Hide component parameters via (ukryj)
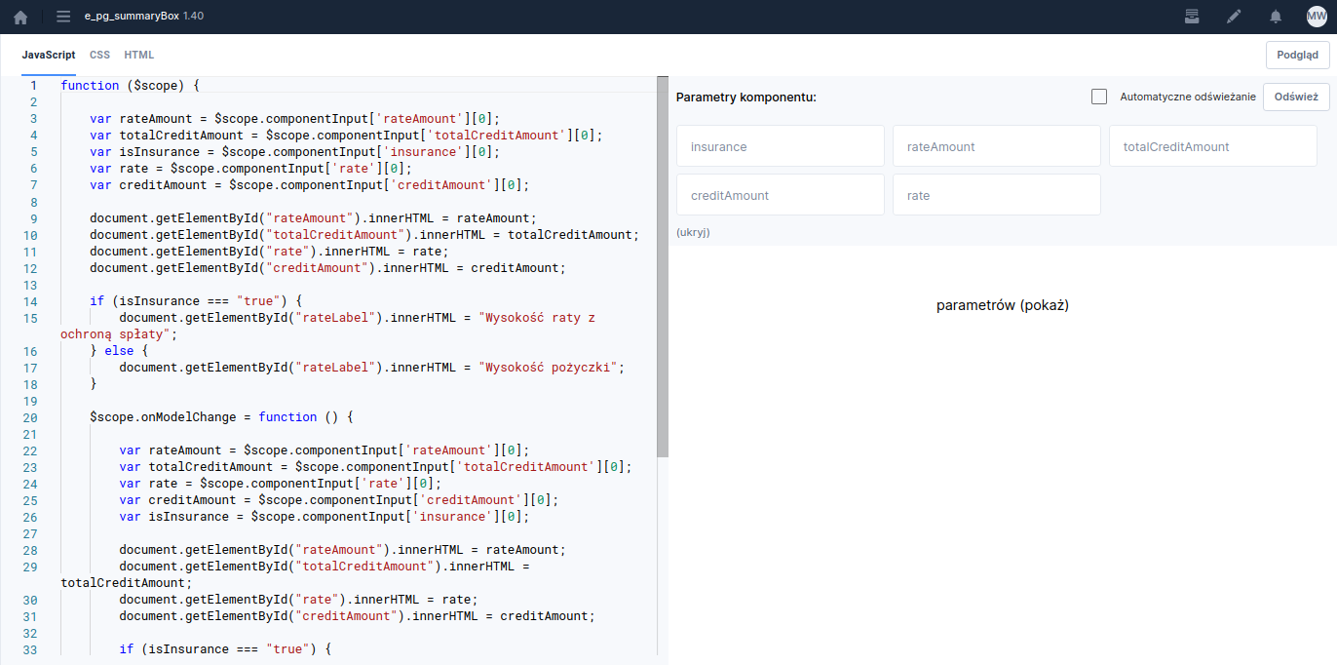The width and height of the screenshot is (1337, 665). click(x=693, y=232)
